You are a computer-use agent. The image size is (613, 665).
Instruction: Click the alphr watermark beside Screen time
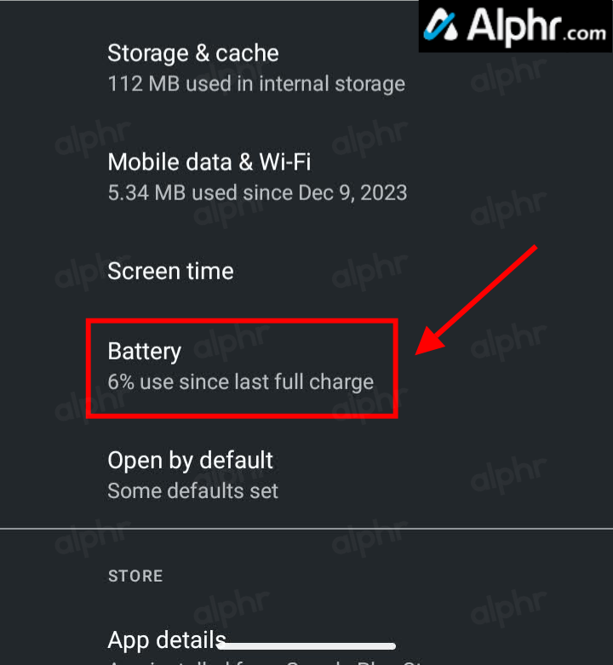coord(370,272)
